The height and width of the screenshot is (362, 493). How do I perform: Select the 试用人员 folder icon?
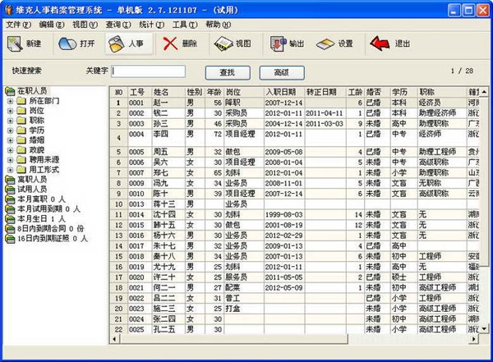tap(11, 190)
